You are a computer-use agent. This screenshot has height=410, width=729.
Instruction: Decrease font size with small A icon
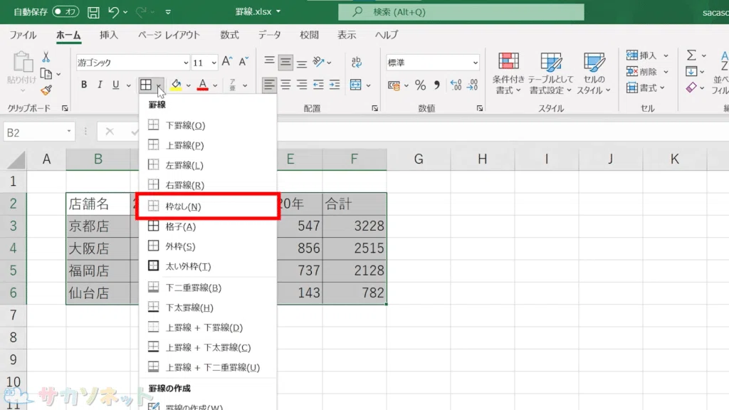tap(243, 61)
